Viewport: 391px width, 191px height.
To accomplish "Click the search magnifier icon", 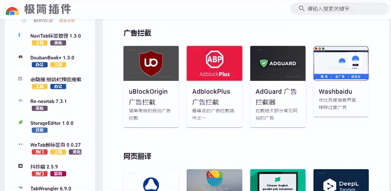I will 301,9.
